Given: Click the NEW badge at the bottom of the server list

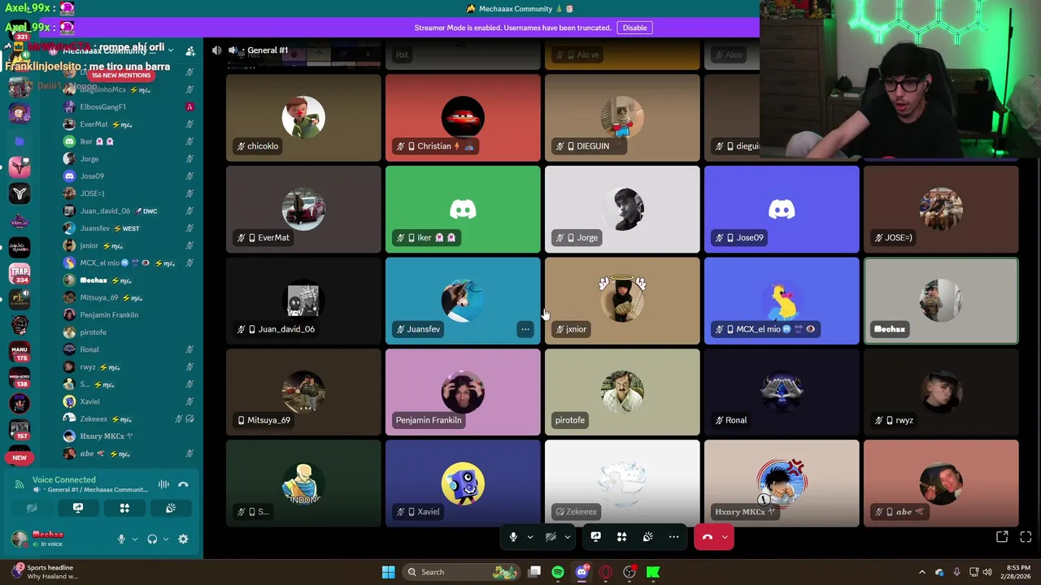Looking at the screenshot, I should (20, 457).
